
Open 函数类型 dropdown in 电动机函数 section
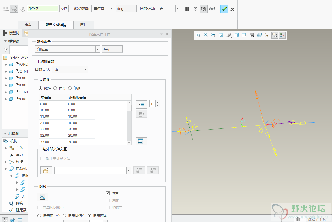coord(86,69)
